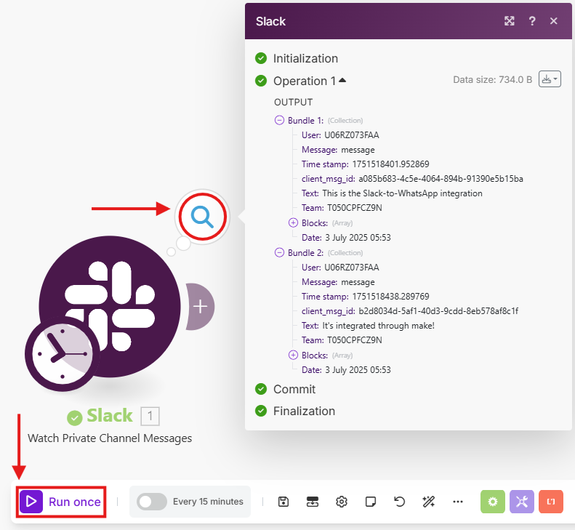This screenshot has width=575, height=530.
Task: Click the green gear tools button
Action: (493, 502)
